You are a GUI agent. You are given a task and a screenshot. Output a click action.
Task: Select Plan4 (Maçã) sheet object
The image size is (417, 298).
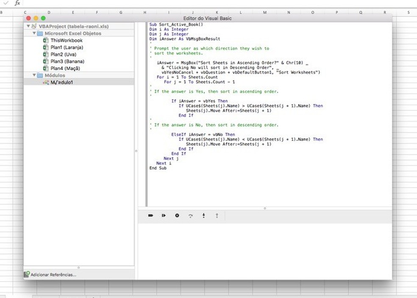click(x=65, y=68)
